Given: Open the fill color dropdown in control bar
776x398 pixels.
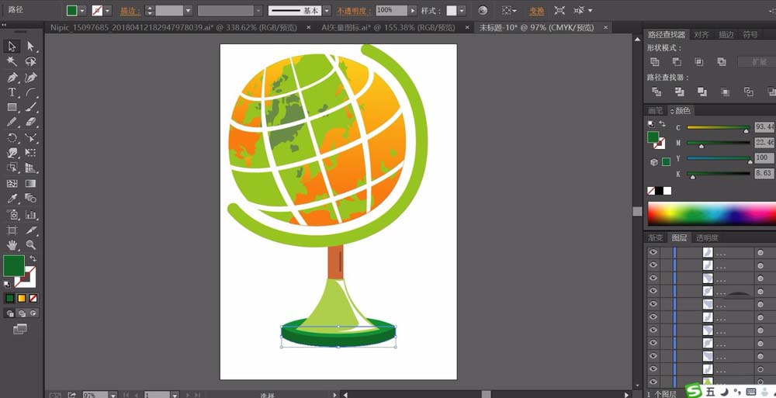Looking at the screenshot, I should point(82,10).
